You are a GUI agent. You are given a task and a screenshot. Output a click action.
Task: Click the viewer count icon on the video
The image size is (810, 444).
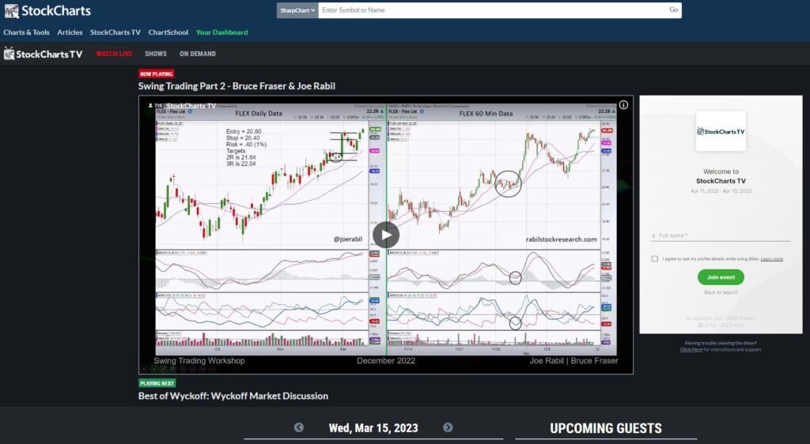(150, 106)
